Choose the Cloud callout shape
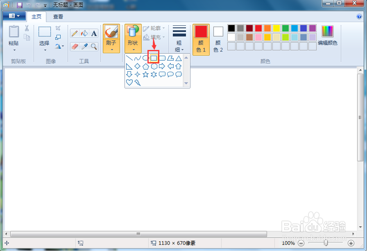Viewport: 367px width, 251px height. pyautogui.click(x=179, y=75)
